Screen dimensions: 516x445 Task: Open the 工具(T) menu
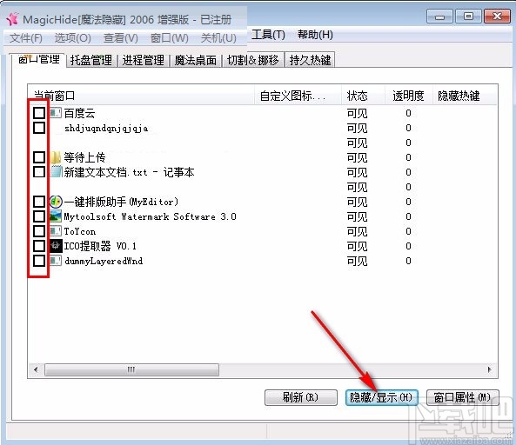[268, 35]
